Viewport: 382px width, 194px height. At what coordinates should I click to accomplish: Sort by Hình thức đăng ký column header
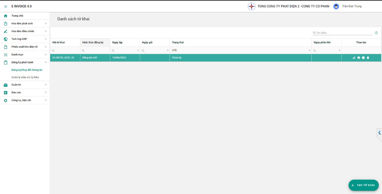click(95, 42)
